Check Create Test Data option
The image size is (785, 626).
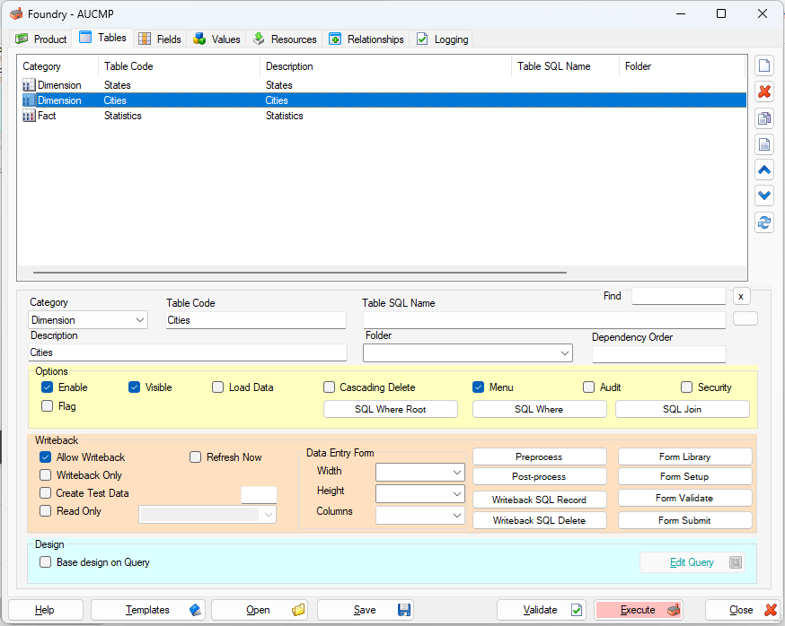(x=45, y=493)
